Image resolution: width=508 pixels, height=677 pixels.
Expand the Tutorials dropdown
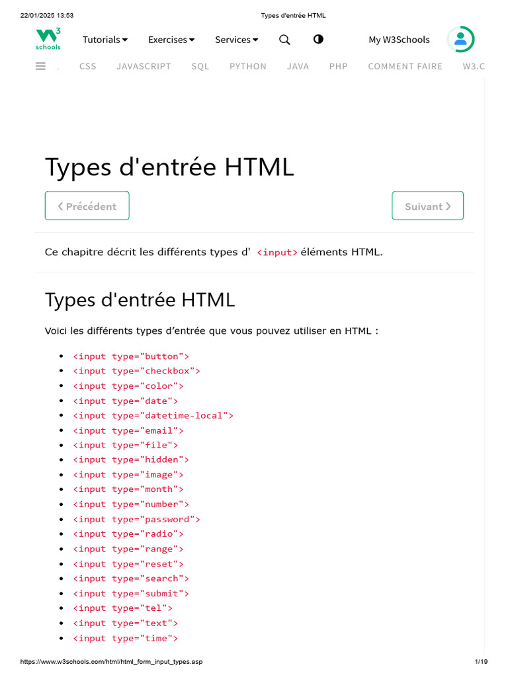pyautogui.click(x=105, y=40)
